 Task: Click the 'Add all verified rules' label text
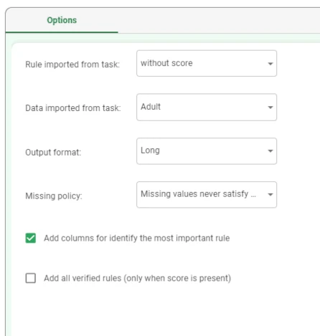click(x=137, y=278)
